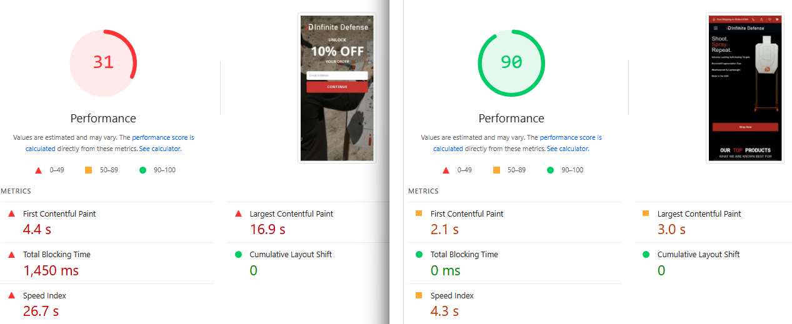Image resolution: width=792 pixels, height=324 pixels.
Task: Close the 10% OFF popup with the X
Action: (x=369, y=20)
